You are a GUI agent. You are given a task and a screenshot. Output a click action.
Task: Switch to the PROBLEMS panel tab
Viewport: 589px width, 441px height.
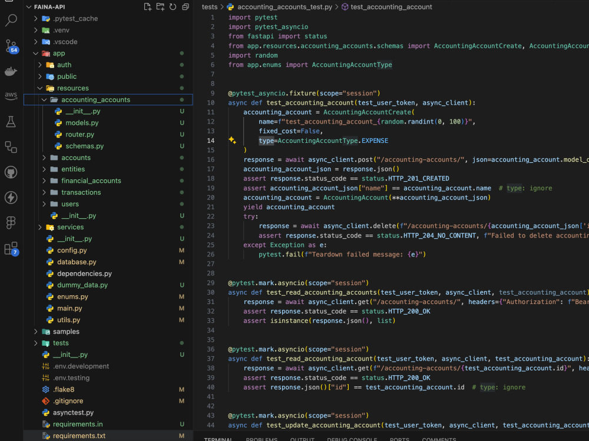[x=262, y=439]
